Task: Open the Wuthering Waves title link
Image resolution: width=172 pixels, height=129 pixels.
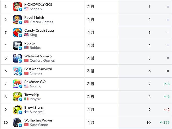Action: (x=38, y=120)
